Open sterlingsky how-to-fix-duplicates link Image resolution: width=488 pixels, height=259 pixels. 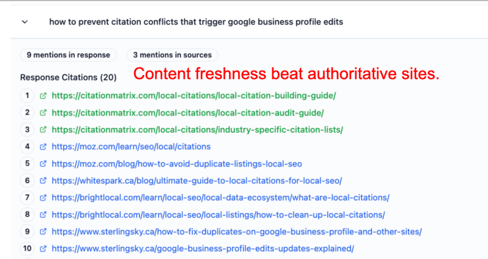[x=236, y=232]
